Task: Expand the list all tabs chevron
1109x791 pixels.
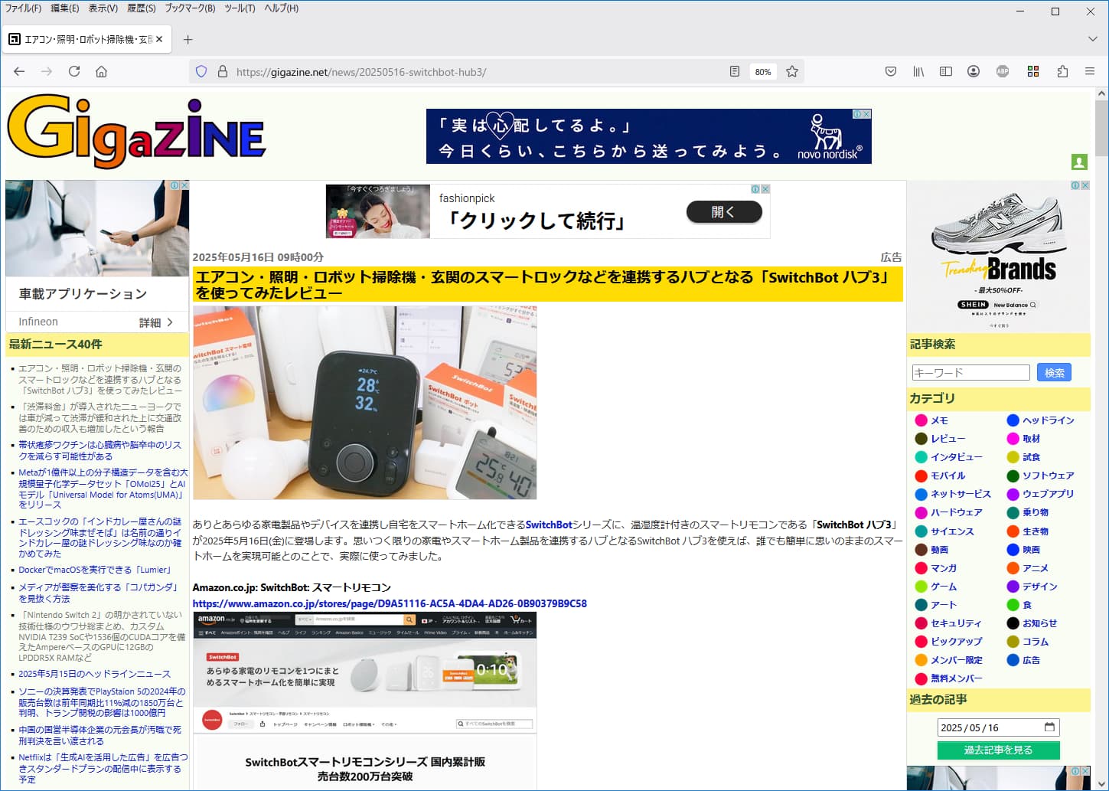Action: (1092, 39)
